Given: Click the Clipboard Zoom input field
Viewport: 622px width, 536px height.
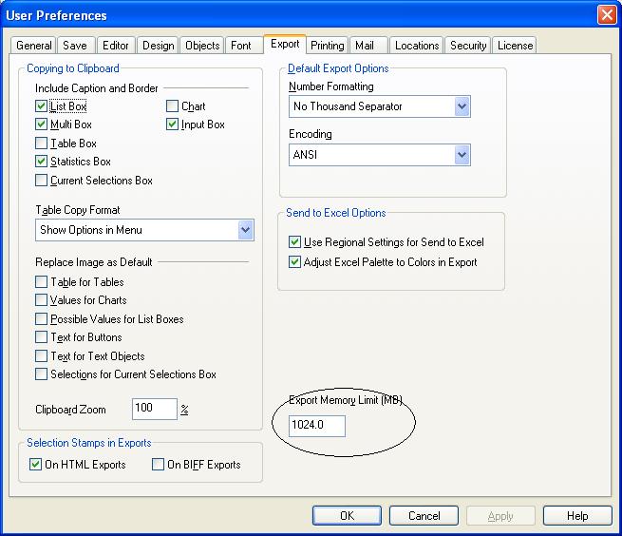Looking at the screenshot, I should pos(154,409).
